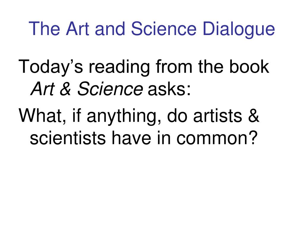Click the ampersand in italic 'Art & Science'

(66, 88)
